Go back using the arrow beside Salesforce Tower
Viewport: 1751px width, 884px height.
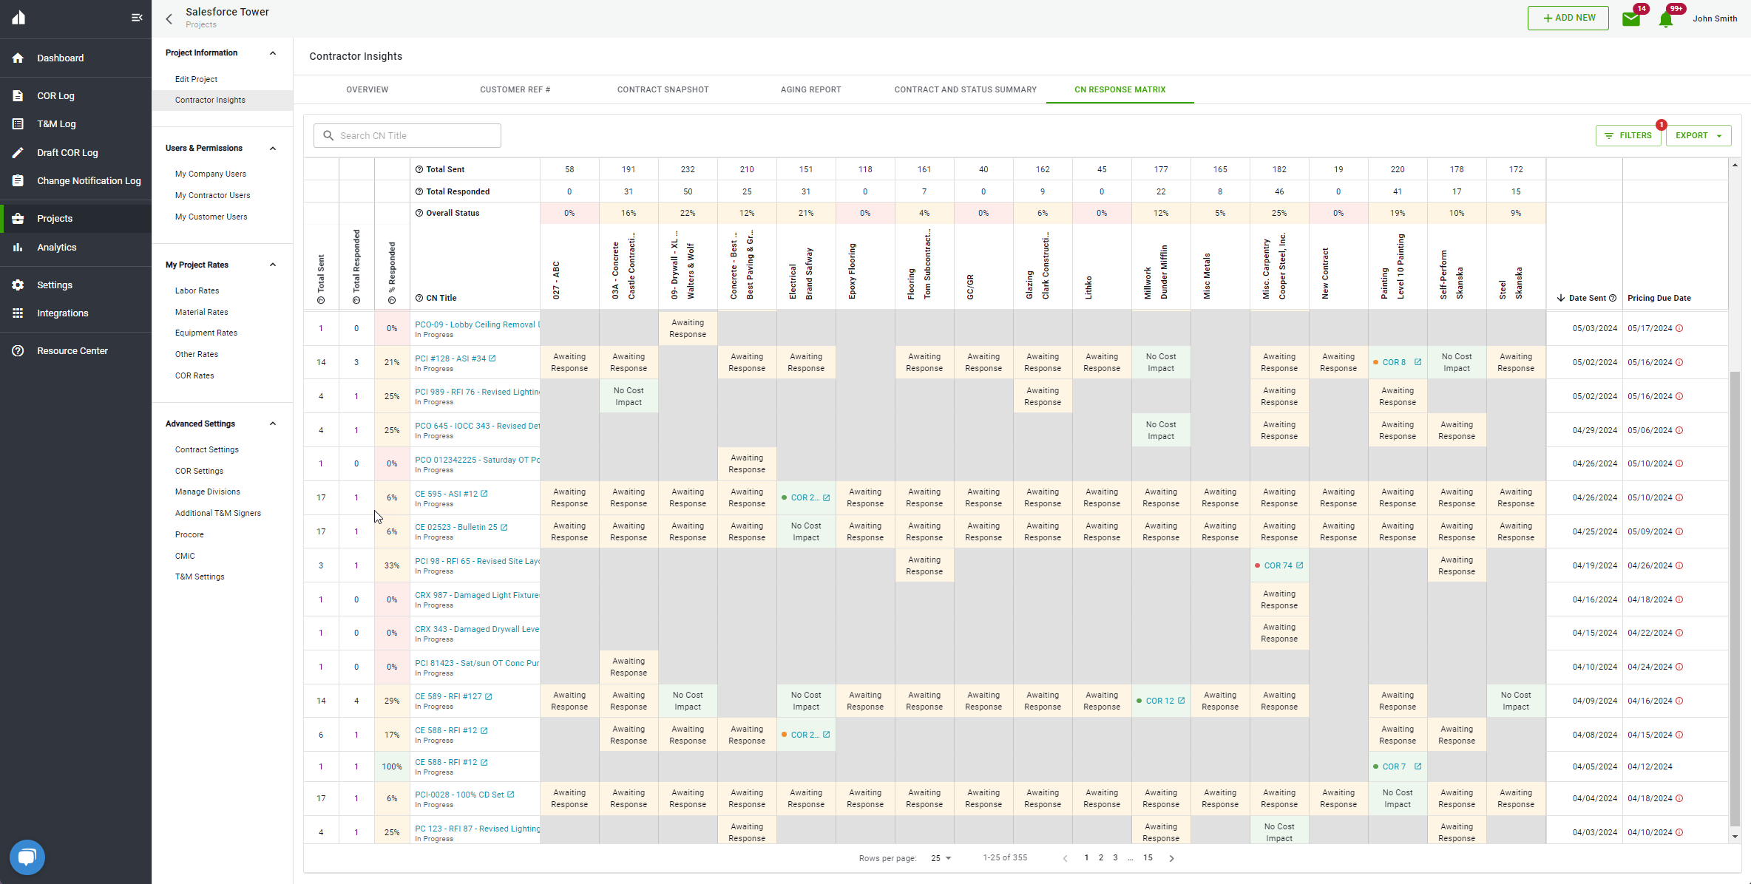[x=169, y=18]
